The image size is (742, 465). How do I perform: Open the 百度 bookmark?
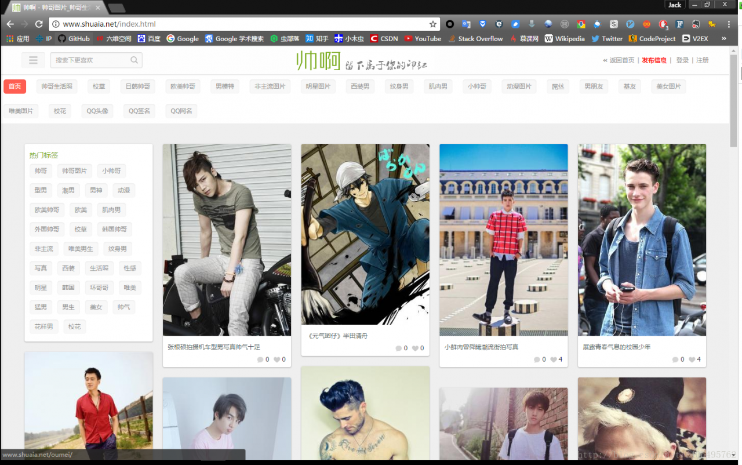[x=149, y=39]
